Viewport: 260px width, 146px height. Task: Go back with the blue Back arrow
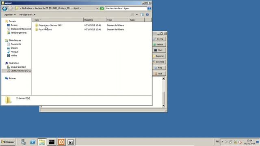pyautogui.click(x=4, y=9)
